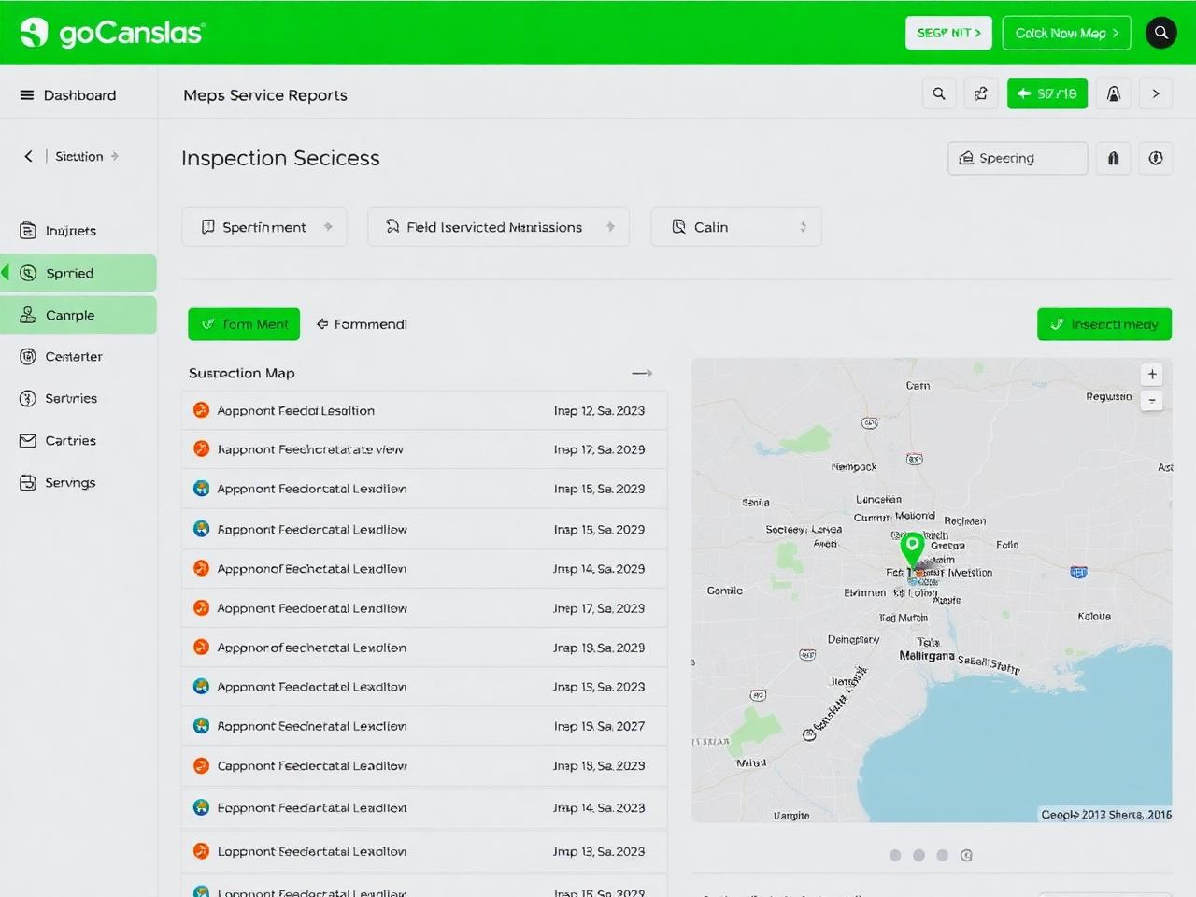Click the right chevron toolbar button
Screen dimensions: 1196x897
[x=1156, y=93]
